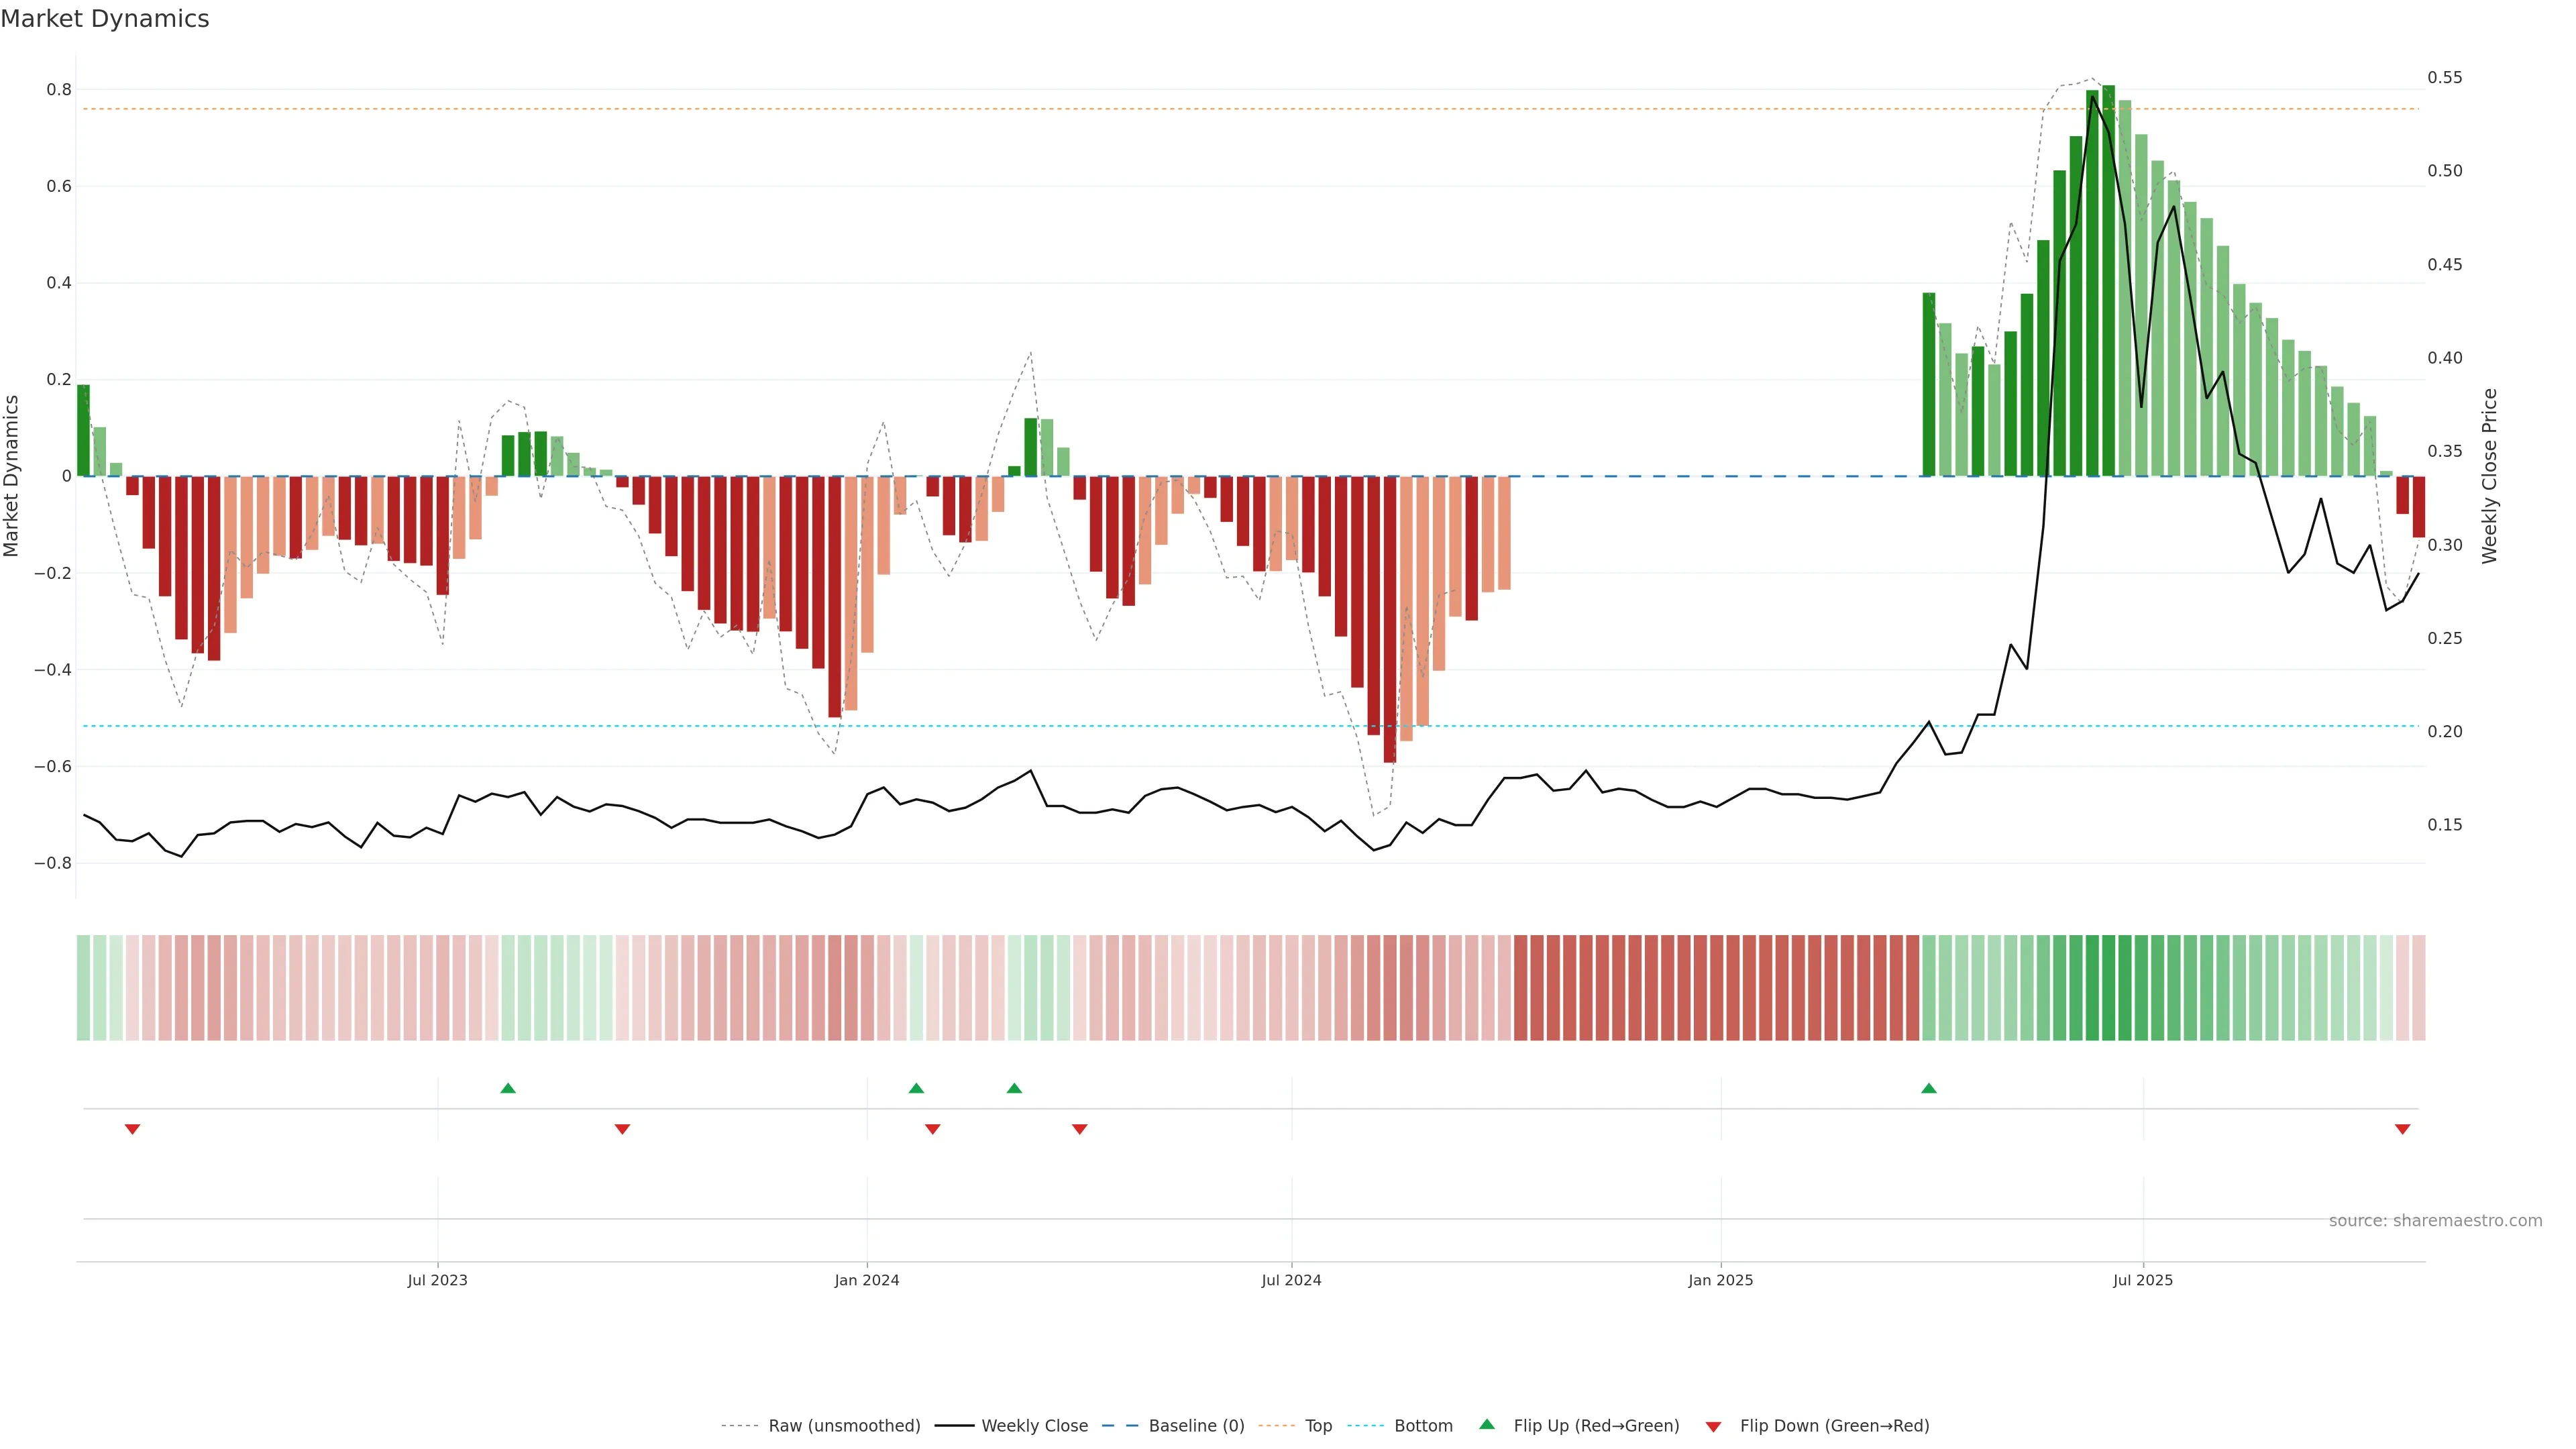
Task: Click the rightmost red flip-down triangle marker
Action: pyautogui.click(x=2402, y=1129)
